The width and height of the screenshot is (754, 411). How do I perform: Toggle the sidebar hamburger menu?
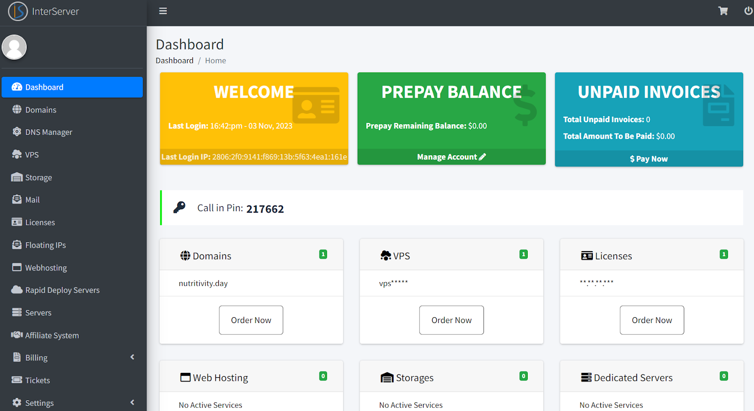163,11
